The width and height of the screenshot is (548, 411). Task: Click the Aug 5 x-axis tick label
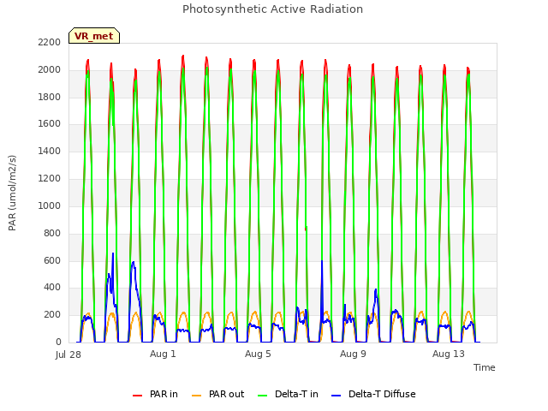pos(258,354)
